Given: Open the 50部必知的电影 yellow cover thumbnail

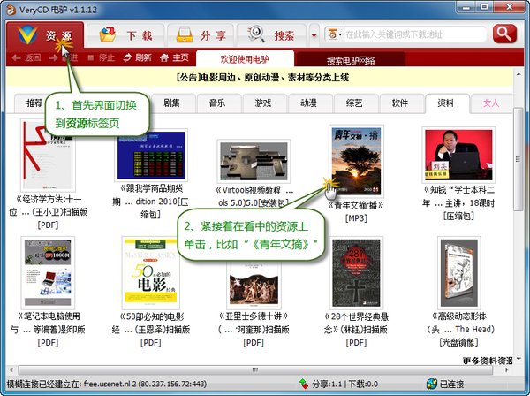Looking at the screenshot, I should pos(151,272).
